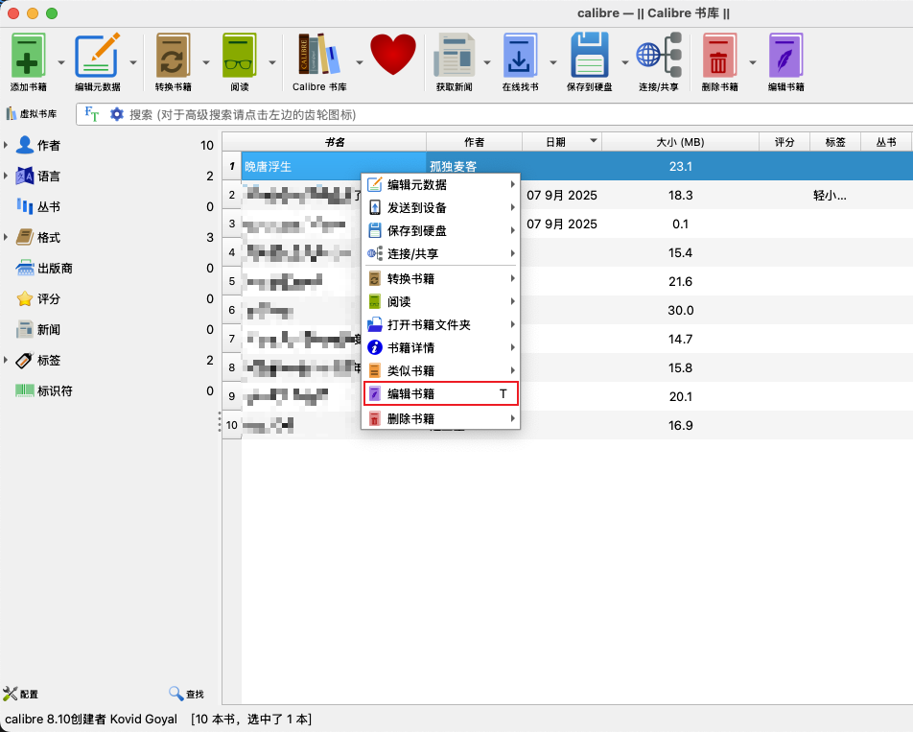
Task: Open 编辑元数据 (Edit metadata) from the toolbar
Action: [97, 56]
